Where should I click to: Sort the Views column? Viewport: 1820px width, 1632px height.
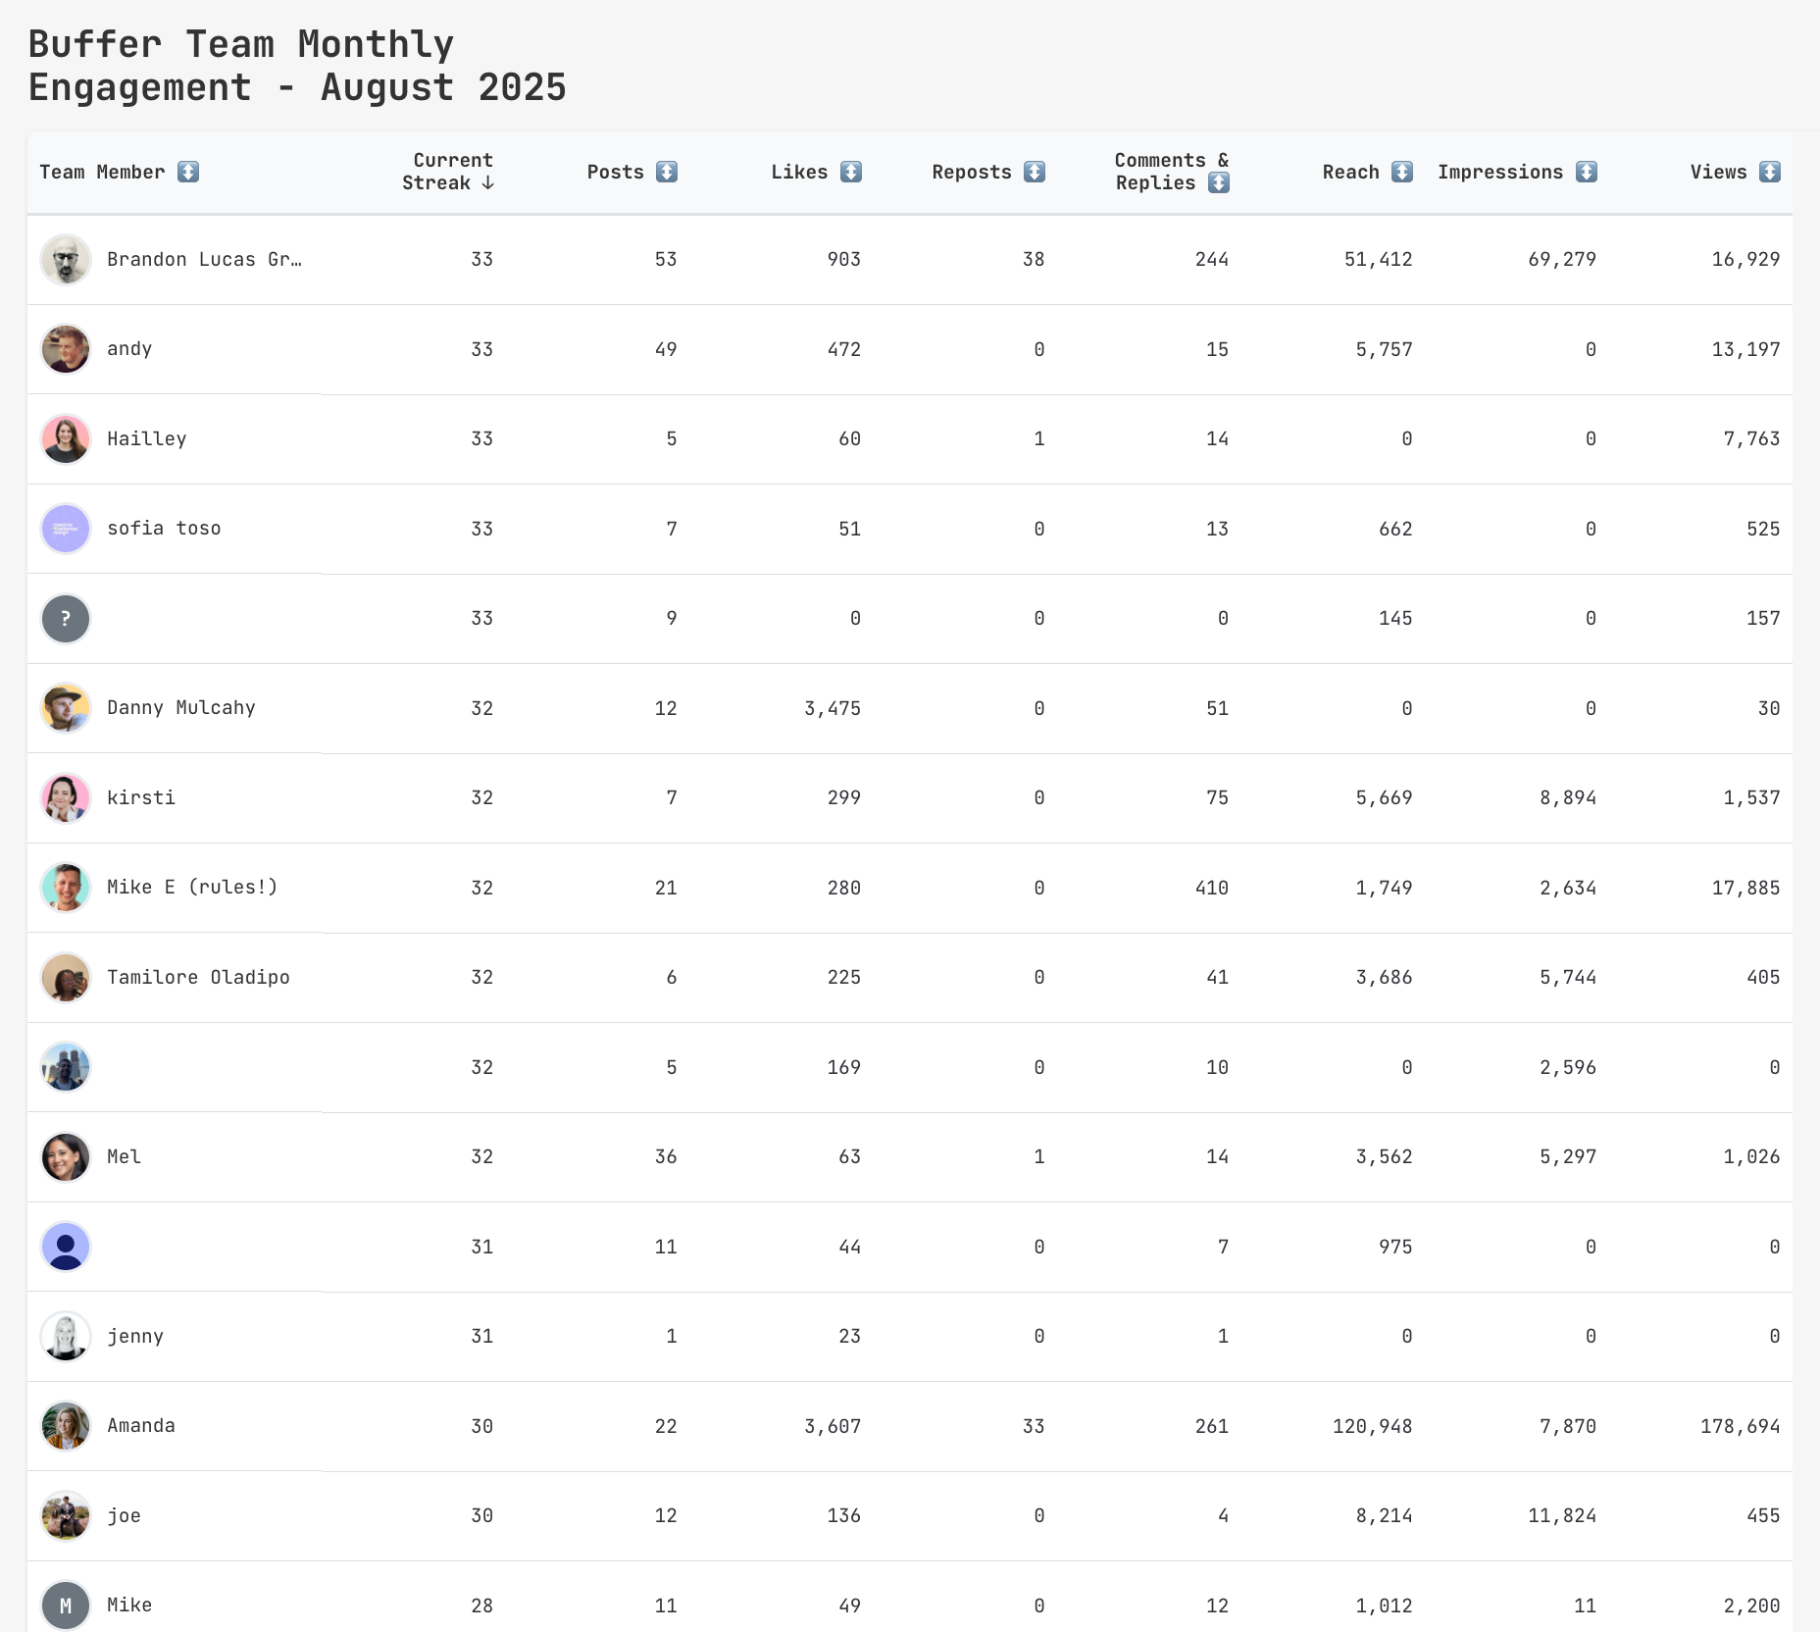pyautogui.click(x=1770, y=172)
